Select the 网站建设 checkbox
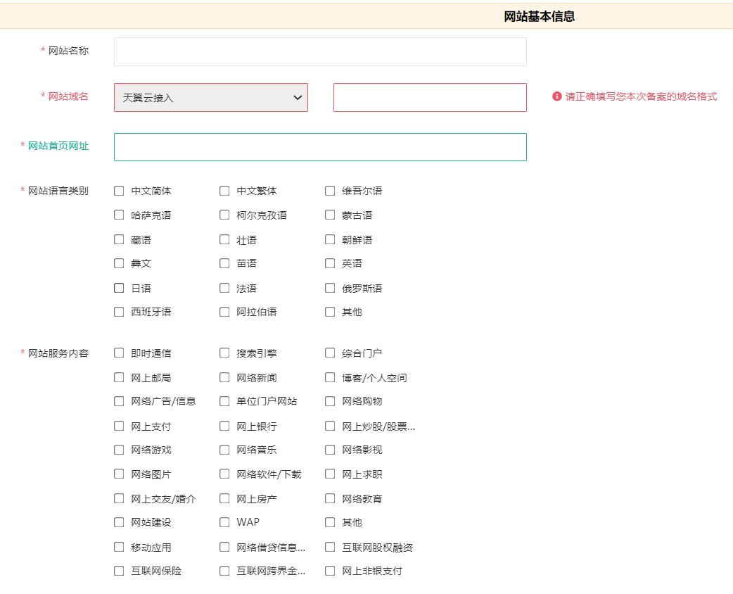The height and width of the screenshot is (594, 733). tap(119, 522)
